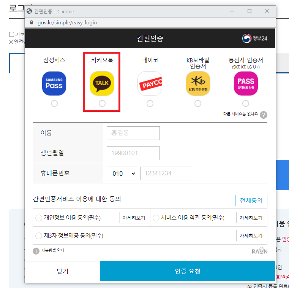Viewport: 289px width, 288px height.
Task: Select the KB모바일 인증서 radio button
Action: [x=198, y=103]
